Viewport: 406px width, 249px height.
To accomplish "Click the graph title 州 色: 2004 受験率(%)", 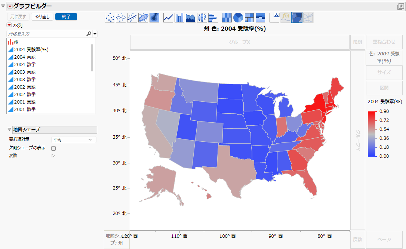I will click(235, 28).
